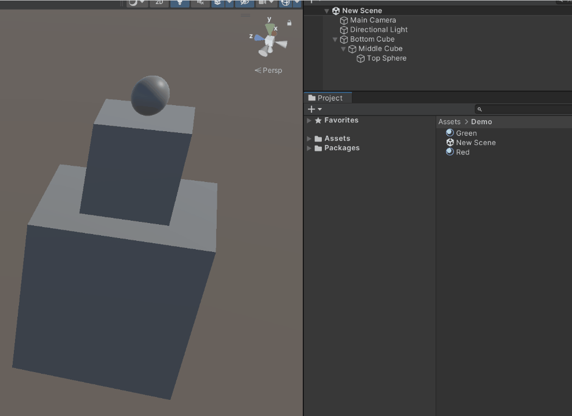Click the blue Z axis cone on orientation gizmo
The height and width of the screenshot is (416, 572).
(x=259, y=38)
